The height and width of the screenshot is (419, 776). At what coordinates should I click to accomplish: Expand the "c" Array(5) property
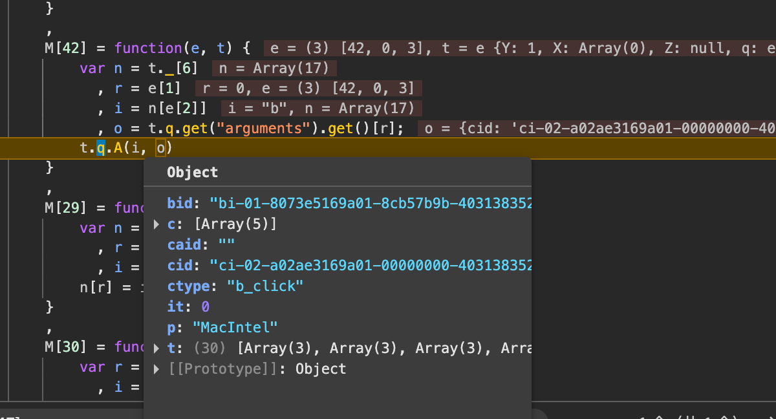coord(156,224)
